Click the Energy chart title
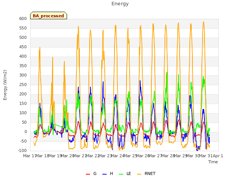The height and width of the screenshot is (181, 241). tap(120, 4)
